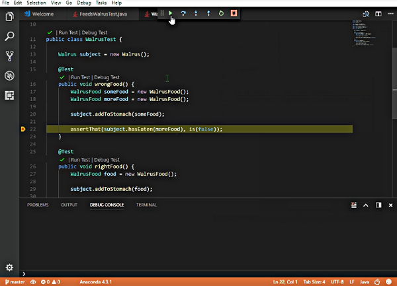Click the code minimap preview
Image resolution: width=397 pixels, height=286 pixels.
click(x=365, y=33)
